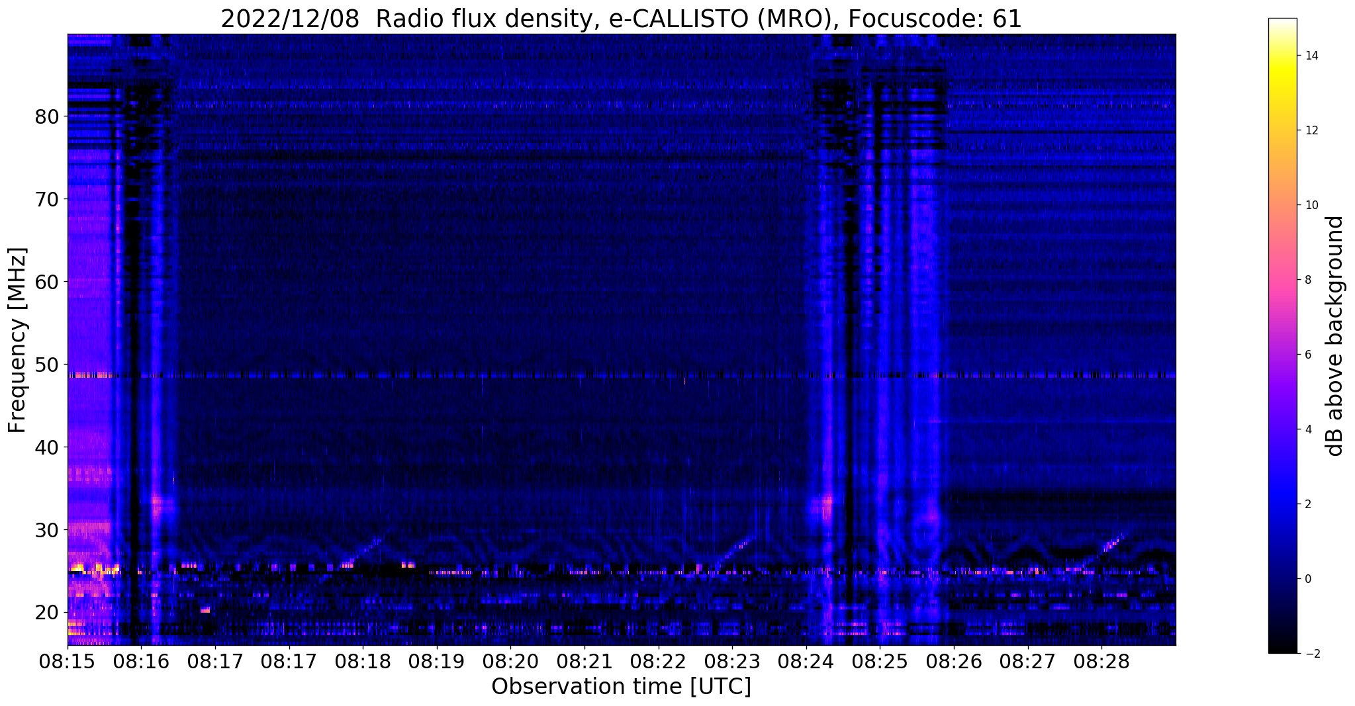Screen dimensions: 1355x706
Task: Click the colorbar tick value 6
Action: pos(1308,355)
